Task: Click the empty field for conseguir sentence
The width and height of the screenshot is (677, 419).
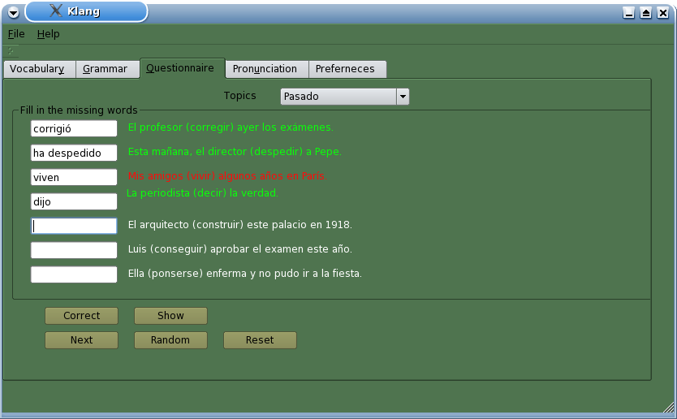Action: coord(74,250)
